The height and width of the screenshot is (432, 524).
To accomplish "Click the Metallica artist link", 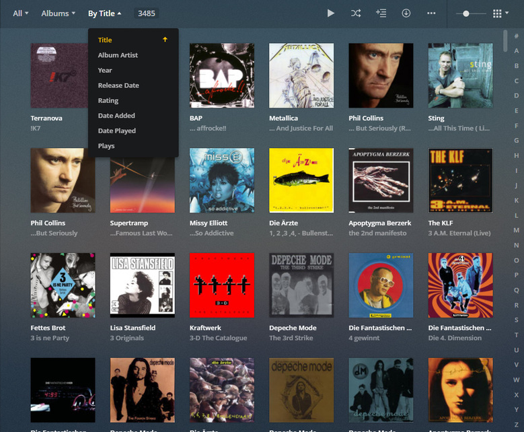I will click(x=283, y=118).
